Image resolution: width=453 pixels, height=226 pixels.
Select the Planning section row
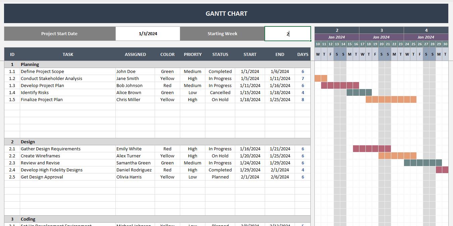(157, 64)
